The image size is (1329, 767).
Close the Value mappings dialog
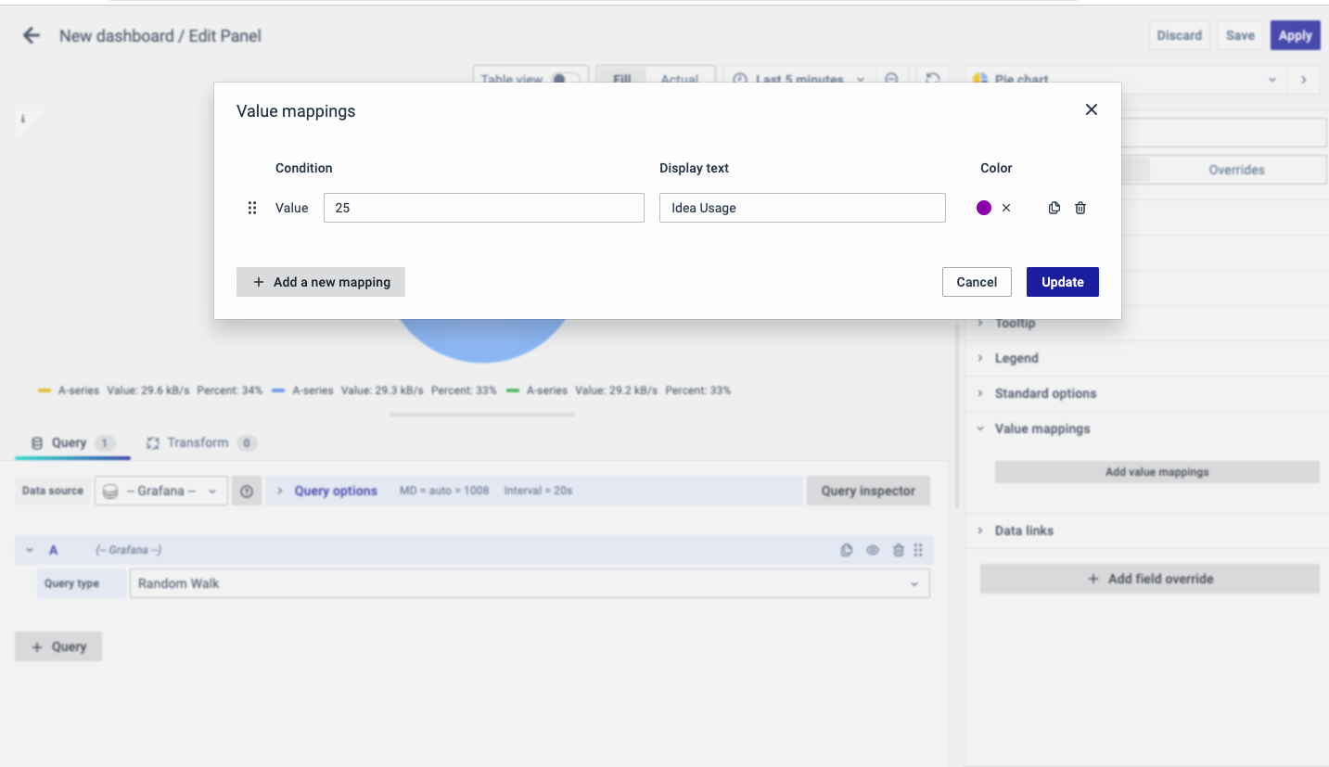[x=1091, y=110]
